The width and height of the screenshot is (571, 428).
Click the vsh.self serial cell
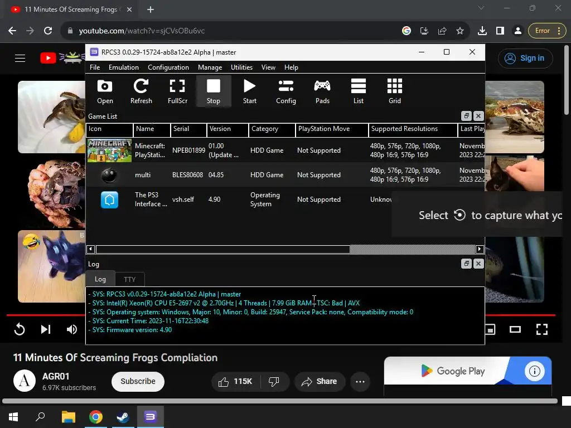(183, 200)
